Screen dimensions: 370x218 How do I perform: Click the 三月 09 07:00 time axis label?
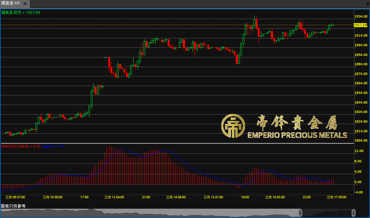coord(16,197)
